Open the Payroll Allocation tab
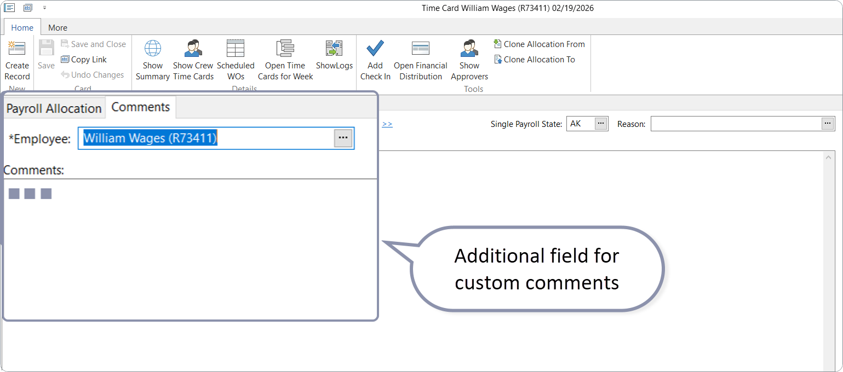 (54, 108)
